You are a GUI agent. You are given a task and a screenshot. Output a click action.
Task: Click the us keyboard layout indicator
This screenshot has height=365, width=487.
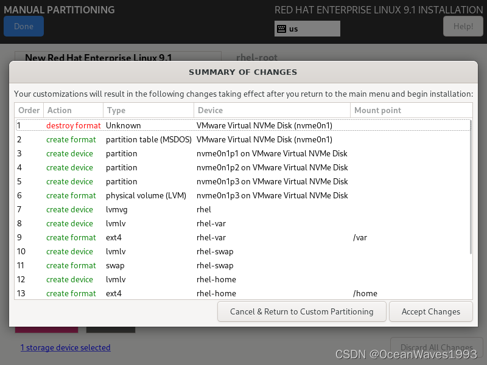click(x=307, y=29)
